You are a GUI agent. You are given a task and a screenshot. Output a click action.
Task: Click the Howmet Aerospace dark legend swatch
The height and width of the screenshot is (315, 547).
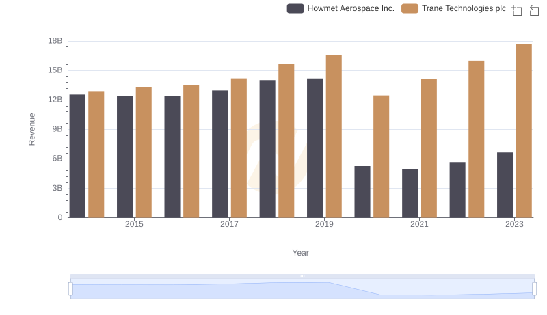tap(295, 8)
